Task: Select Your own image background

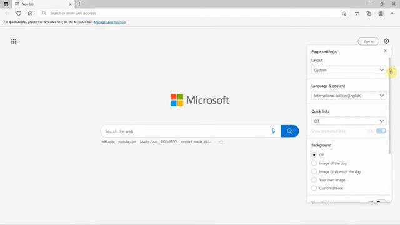Action: pyautogui.click(x=314, y=180)
